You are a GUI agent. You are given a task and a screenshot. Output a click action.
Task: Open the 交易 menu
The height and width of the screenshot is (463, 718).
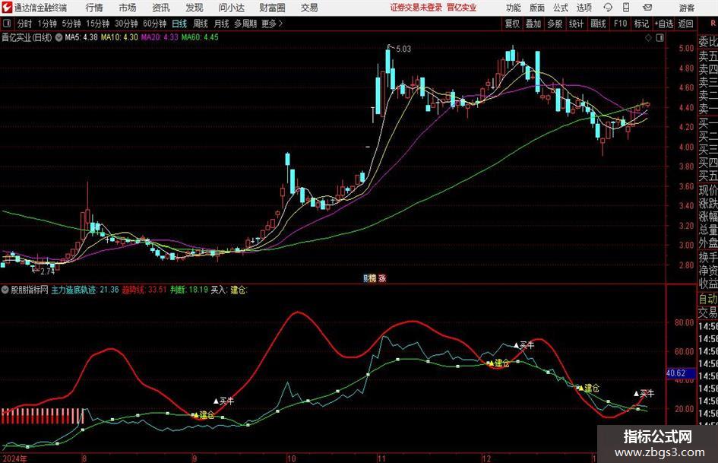pos(309,8)
